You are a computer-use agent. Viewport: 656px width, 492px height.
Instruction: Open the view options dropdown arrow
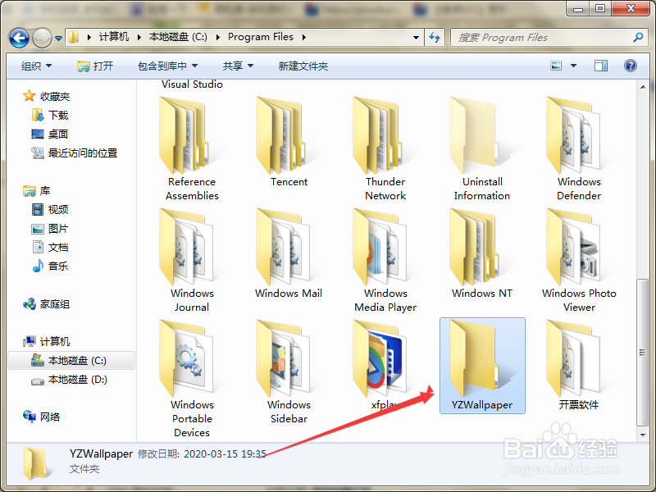[x=573, y=66]
